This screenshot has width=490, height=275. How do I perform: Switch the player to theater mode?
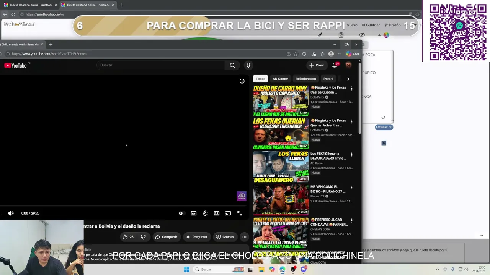(x=217, y=213)
